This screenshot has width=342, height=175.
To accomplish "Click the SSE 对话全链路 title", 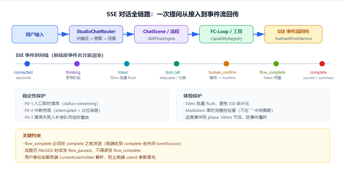I will coord(173,14).
